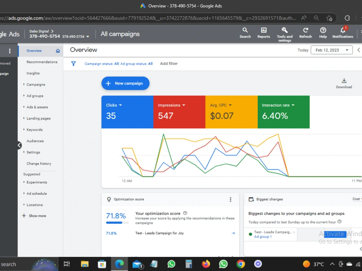Go to Recommendations page

(x=42, y=62)
